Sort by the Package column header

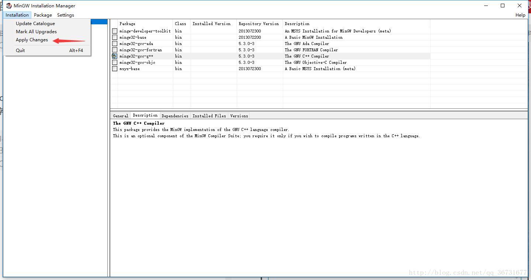coord(145,24)
